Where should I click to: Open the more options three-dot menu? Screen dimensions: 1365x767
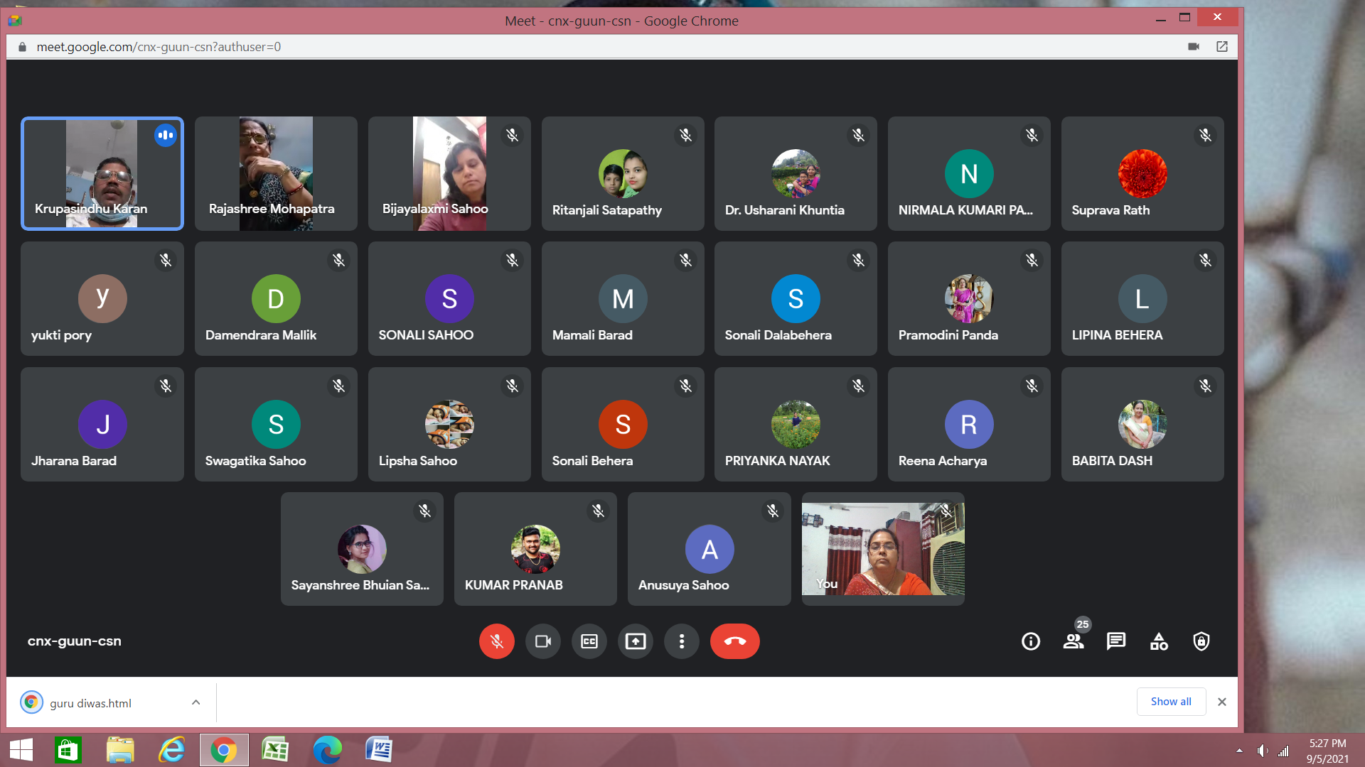[x=682, y=641]
